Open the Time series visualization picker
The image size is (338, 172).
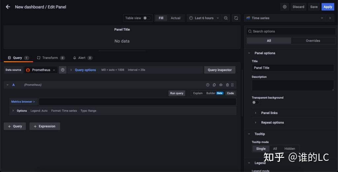click(285, 18)
